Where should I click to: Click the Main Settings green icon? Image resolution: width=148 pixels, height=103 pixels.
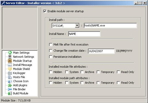(10, 53)
